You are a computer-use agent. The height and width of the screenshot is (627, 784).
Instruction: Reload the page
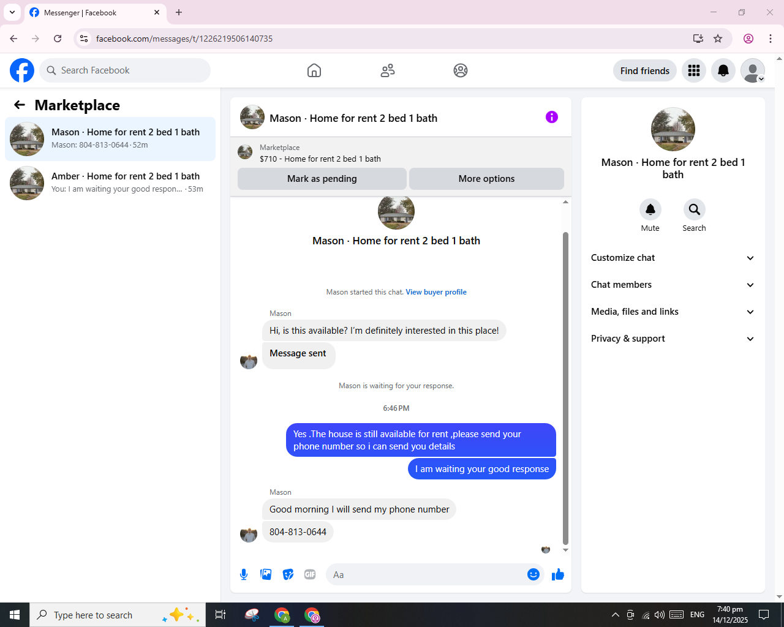pyautogui.click(x=58, y=39)
